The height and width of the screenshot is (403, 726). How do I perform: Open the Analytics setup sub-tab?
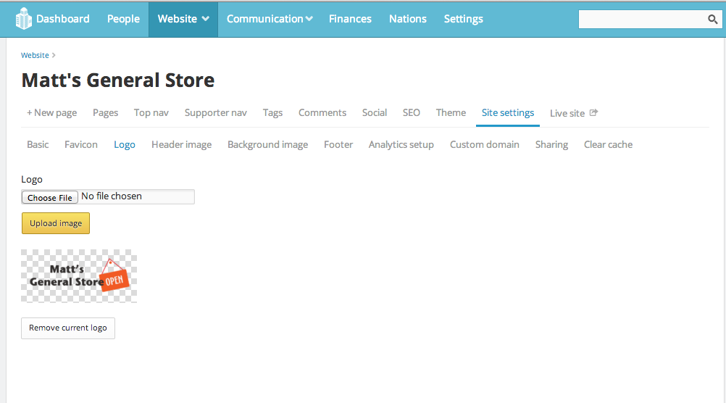tap(401, 144)
